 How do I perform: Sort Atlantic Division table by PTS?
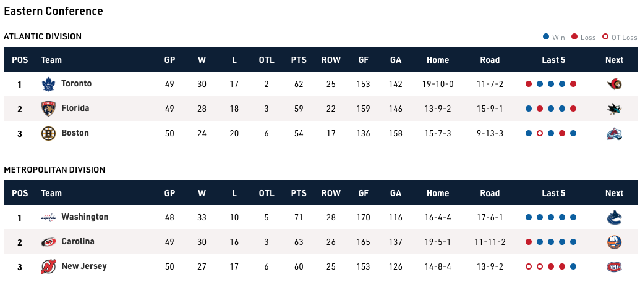point(299,60)
